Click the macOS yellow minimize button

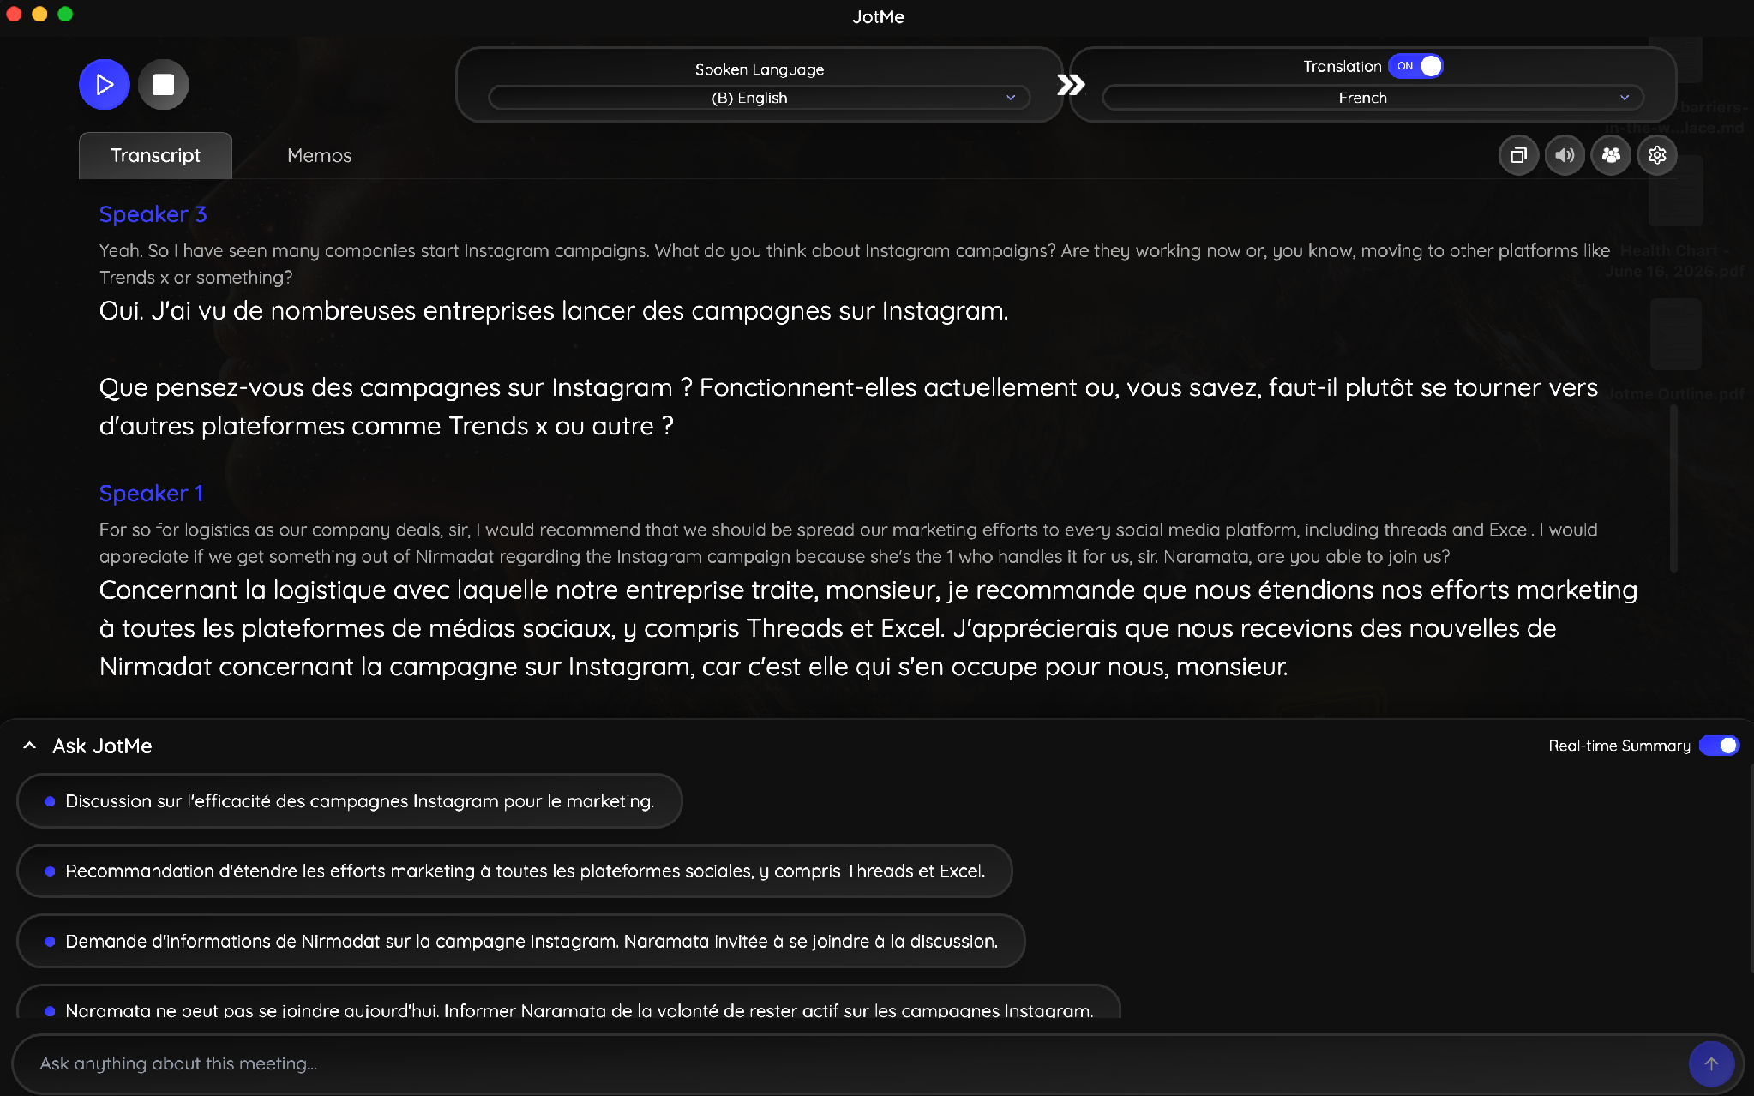tap(39, 14)
